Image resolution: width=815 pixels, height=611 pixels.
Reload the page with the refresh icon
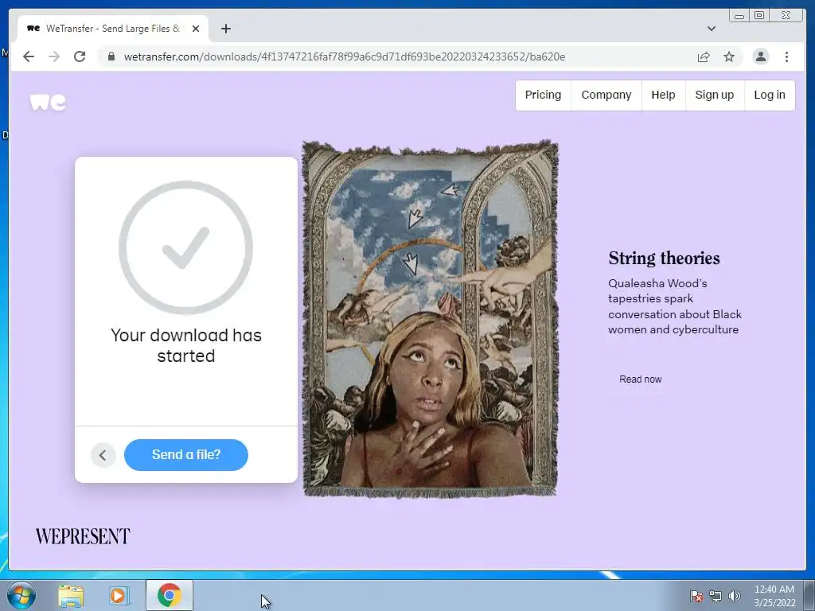point(80,56)
